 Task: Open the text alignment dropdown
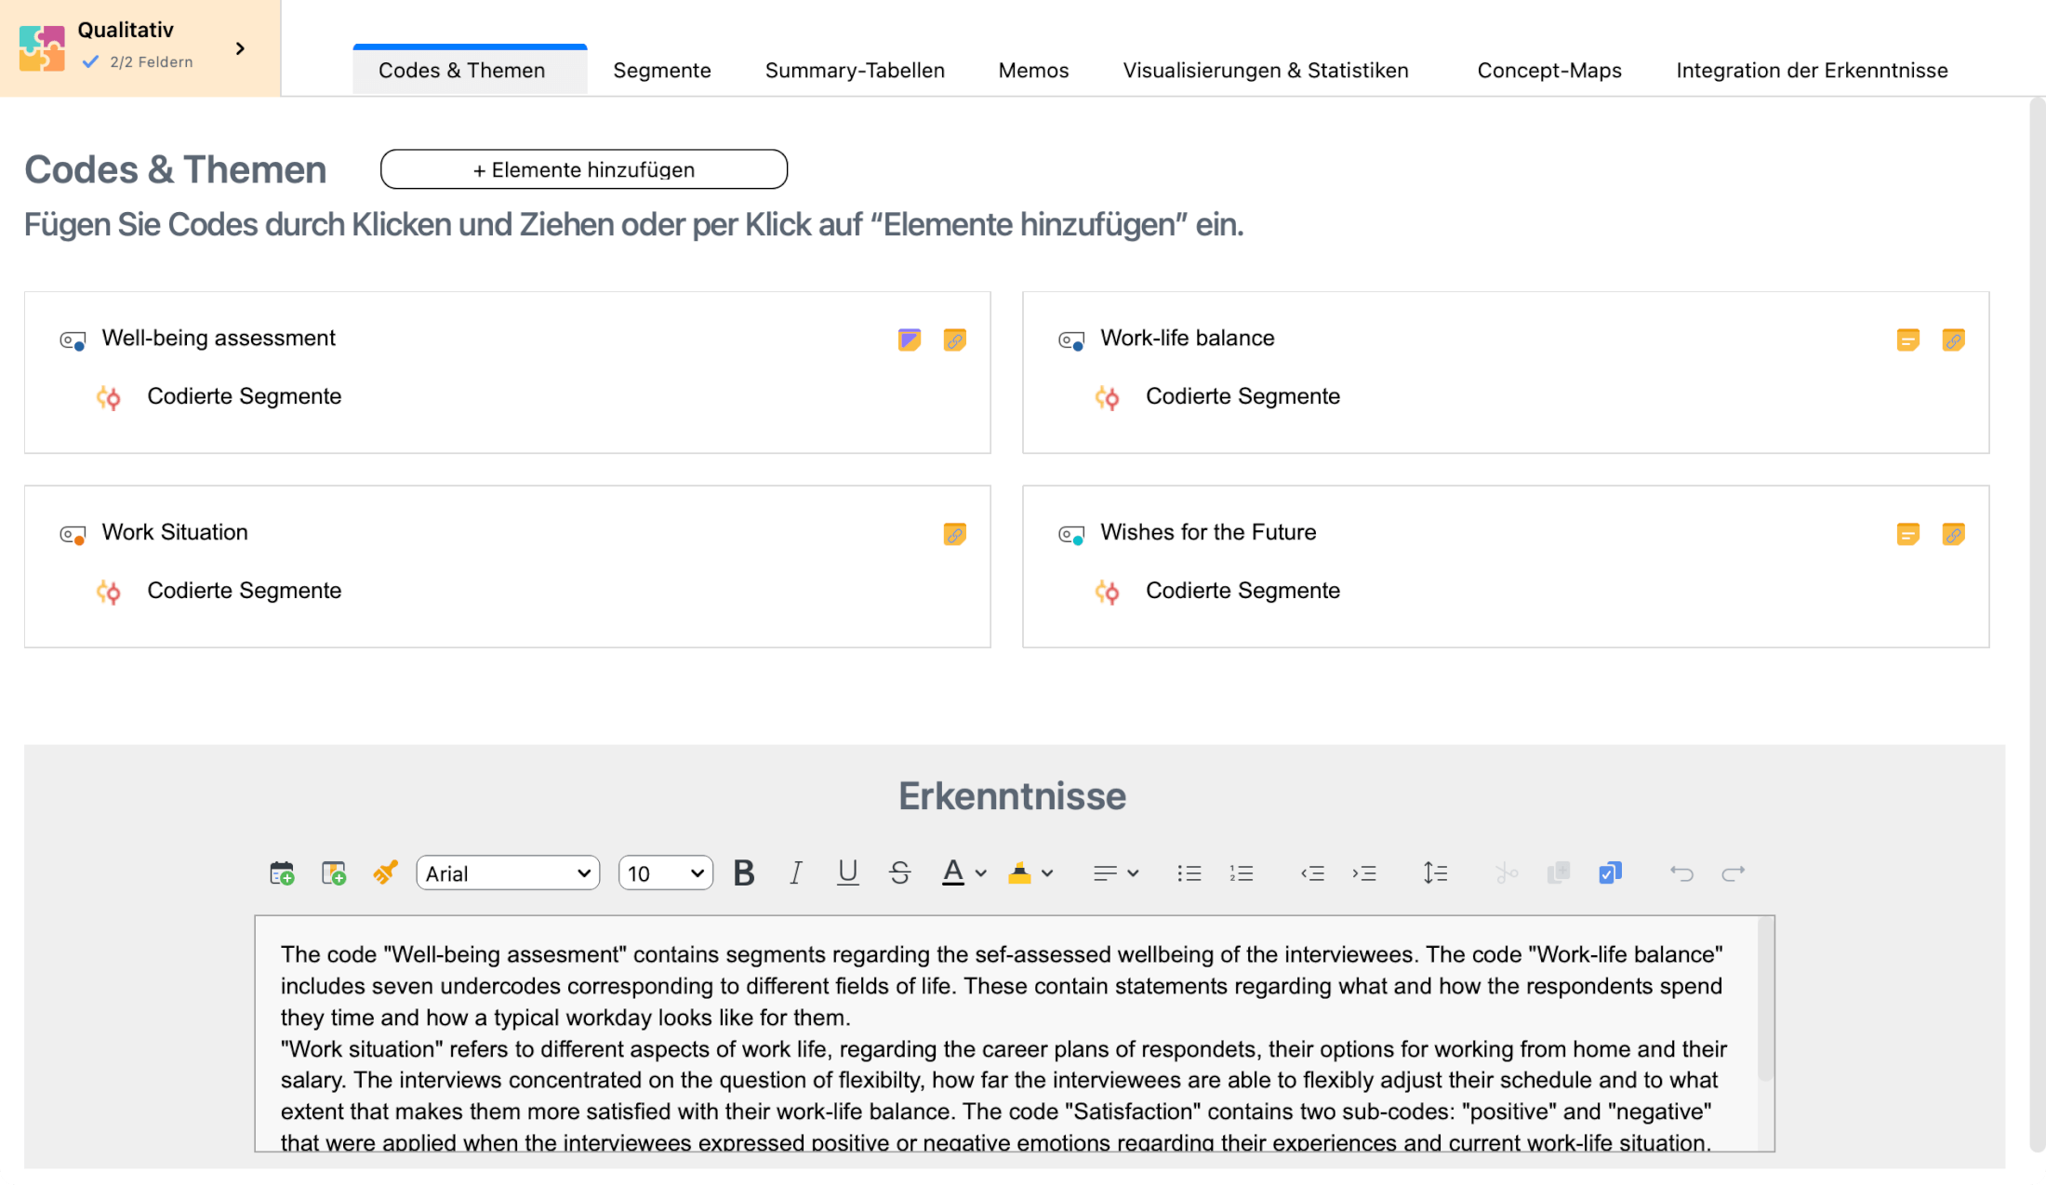(1114, 872)
